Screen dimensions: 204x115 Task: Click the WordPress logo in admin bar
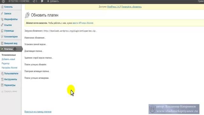(4, 1)
